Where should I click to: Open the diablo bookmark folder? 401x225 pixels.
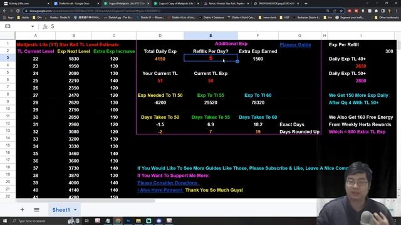coord(23,17)
